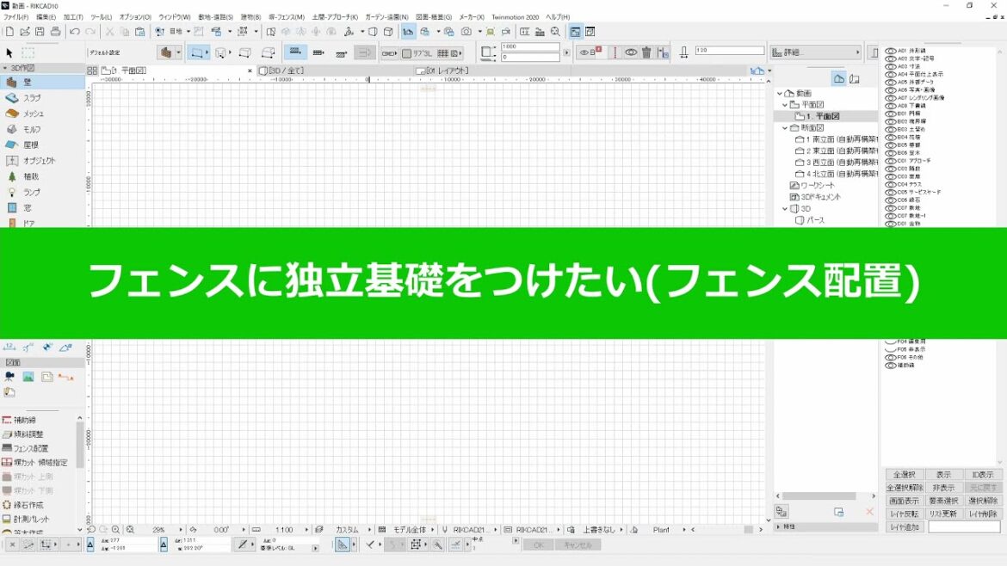
Task: Select the スラブ (Slab) tool
Action: point(31,98)
